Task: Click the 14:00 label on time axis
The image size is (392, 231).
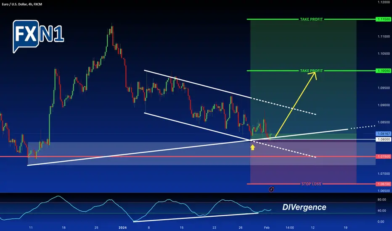Action: pyautogui.click(x=290, y=228)
